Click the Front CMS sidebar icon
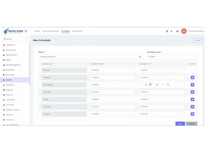 4,105
